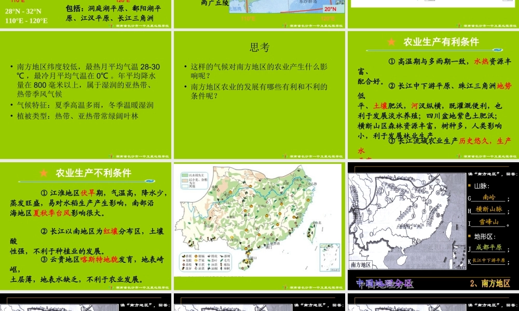
Task: Click the 20°N label on the map
Action: pyautogui.click(x=330, y=9)
